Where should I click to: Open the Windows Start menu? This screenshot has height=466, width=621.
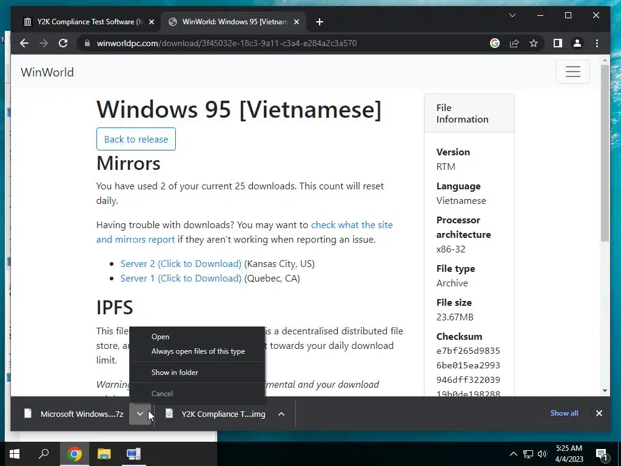15,454
